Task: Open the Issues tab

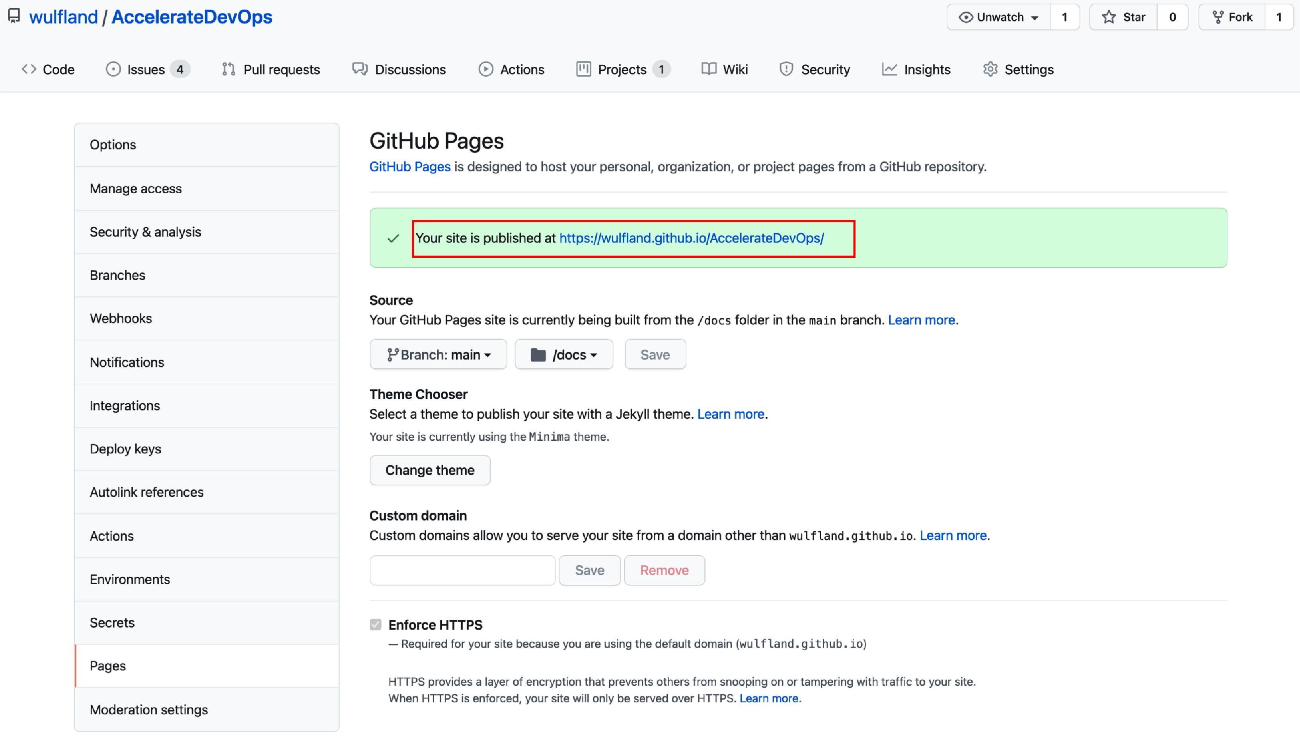Action: [148, 69]
